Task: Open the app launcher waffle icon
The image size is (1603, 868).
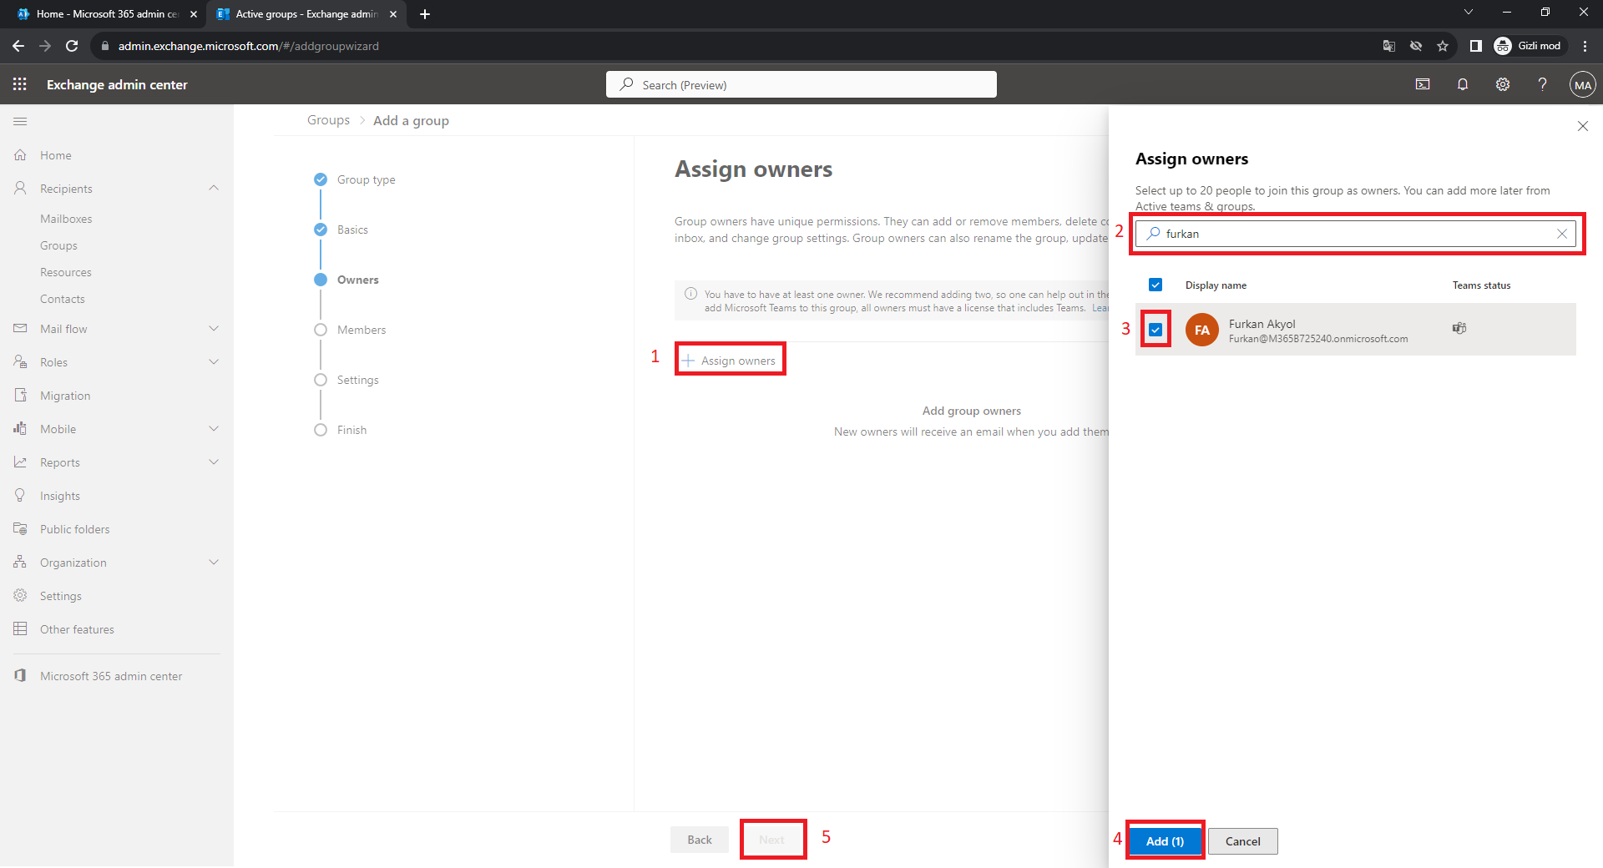Action: click(20, 84)
